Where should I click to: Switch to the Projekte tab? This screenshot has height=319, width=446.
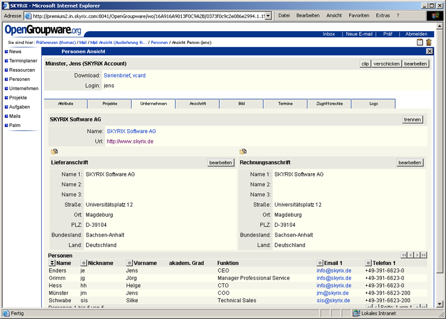[x=110, y=104]
